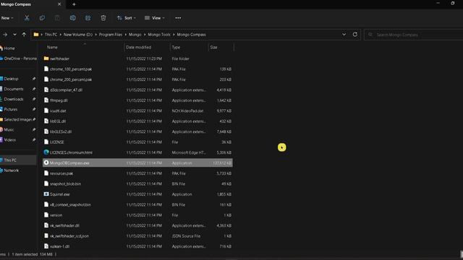Open Pictures in the navigation pane
The image size is (463, 260).
(11, 109)
